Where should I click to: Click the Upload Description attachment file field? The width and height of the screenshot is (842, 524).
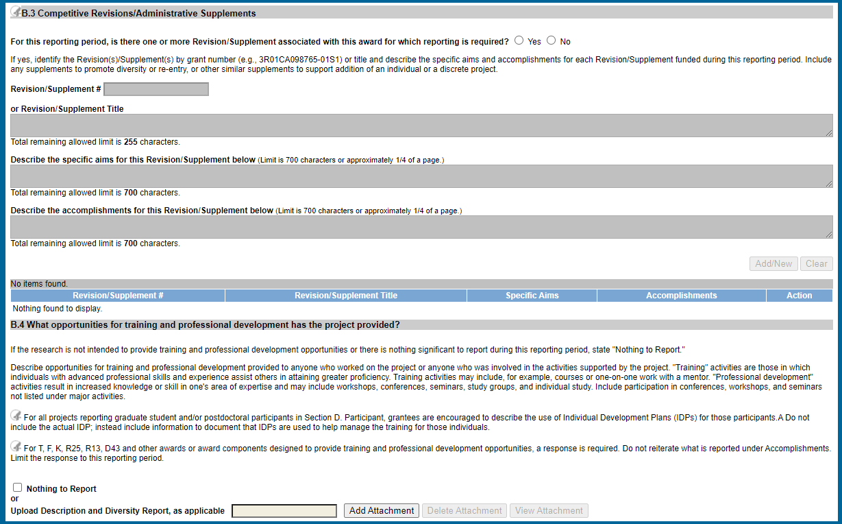284,511
